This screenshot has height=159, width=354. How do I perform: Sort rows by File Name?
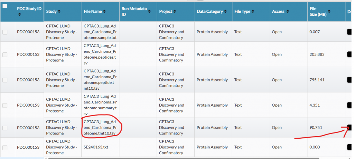click(104, 12)
